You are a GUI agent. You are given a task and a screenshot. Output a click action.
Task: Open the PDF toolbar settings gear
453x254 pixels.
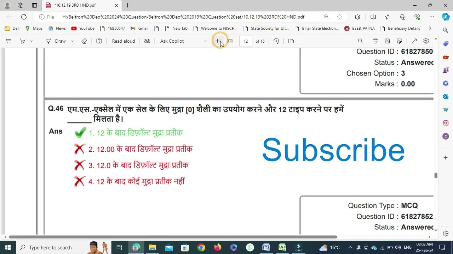pos(426,41)
